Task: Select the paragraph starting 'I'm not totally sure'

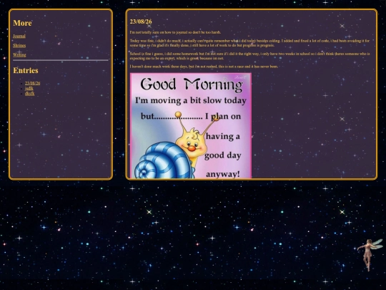Action: pos(175,32)
